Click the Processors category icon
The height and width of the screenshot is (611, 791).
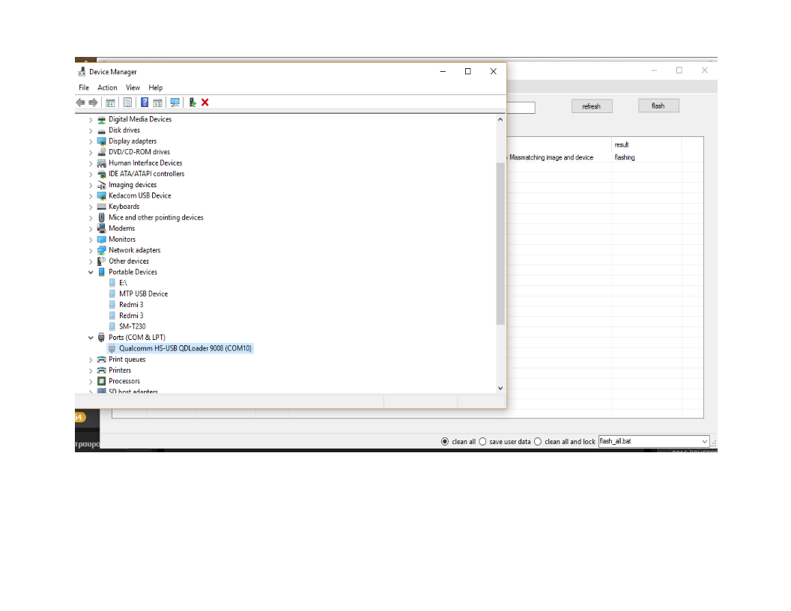pos(101,381)
